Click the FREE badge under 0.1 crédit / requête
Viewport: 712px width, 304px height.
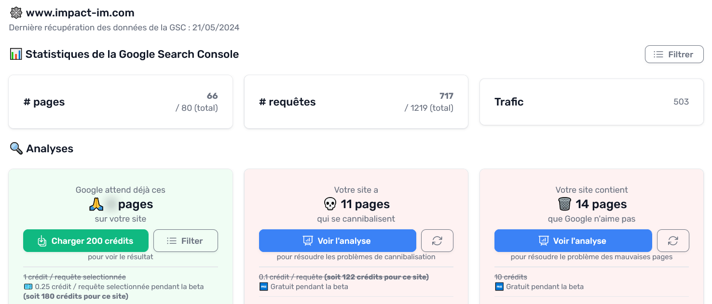pyautogui.click(x=263, y=287)
